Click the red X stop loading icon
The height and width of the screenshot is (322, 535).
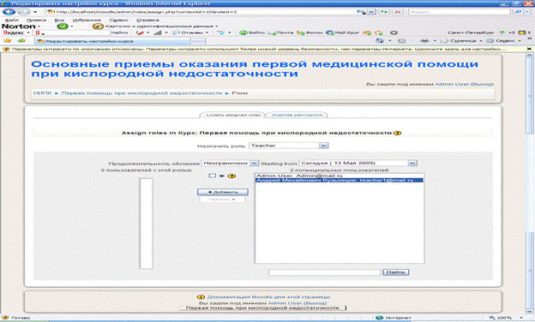pyautogui.click(x=398, y=12)
